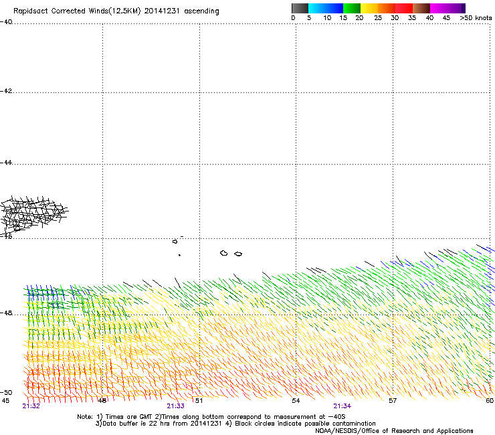Click the plot title 'Rapidscat Corrected Winds(12.5KM)'
495x435 pixels.
pyautogui.click(x=77, y=11)
